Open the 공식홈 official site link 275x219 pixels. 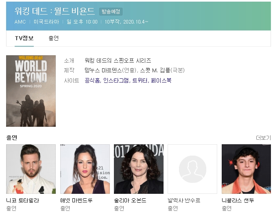(x=92, y=80)
